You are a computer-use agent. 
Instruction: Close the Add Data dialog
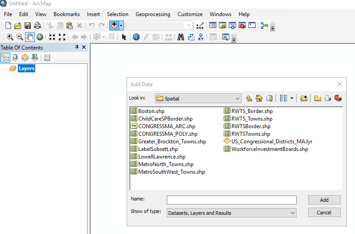coord(339,84)
